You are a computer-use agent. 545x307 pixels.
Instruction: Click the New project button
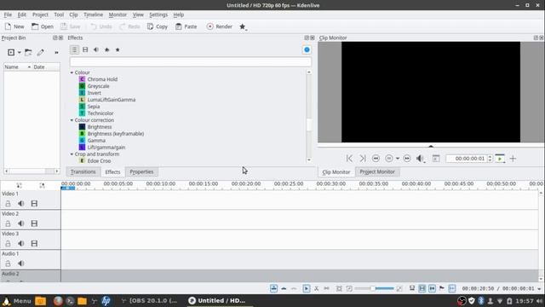pos(14,26)
